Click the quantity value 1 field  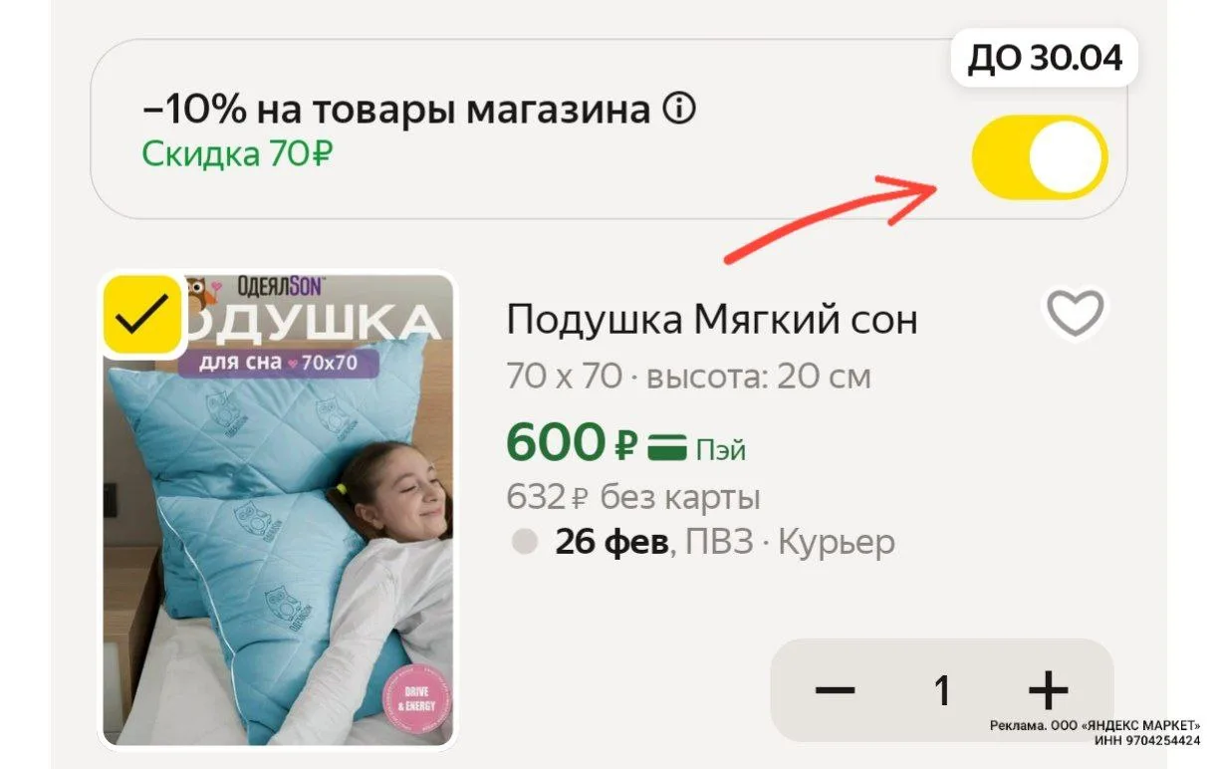941,689
